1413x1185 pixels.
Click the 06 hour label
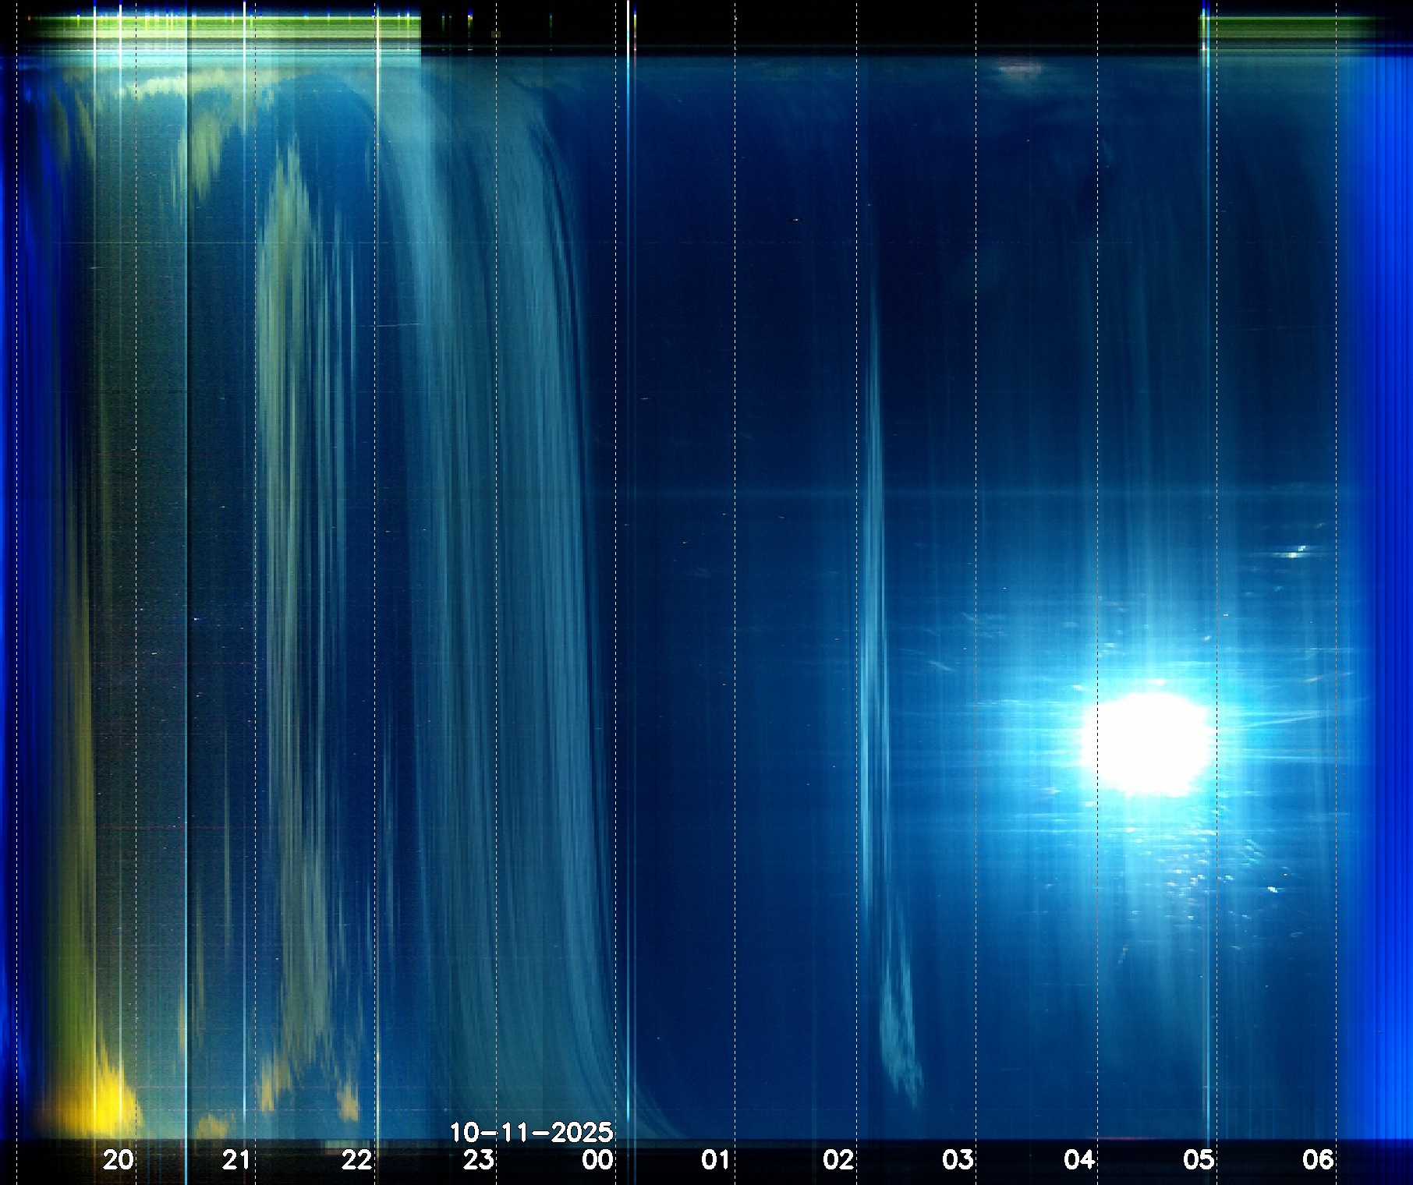pyautogui.click(x=1318, y=1160)
